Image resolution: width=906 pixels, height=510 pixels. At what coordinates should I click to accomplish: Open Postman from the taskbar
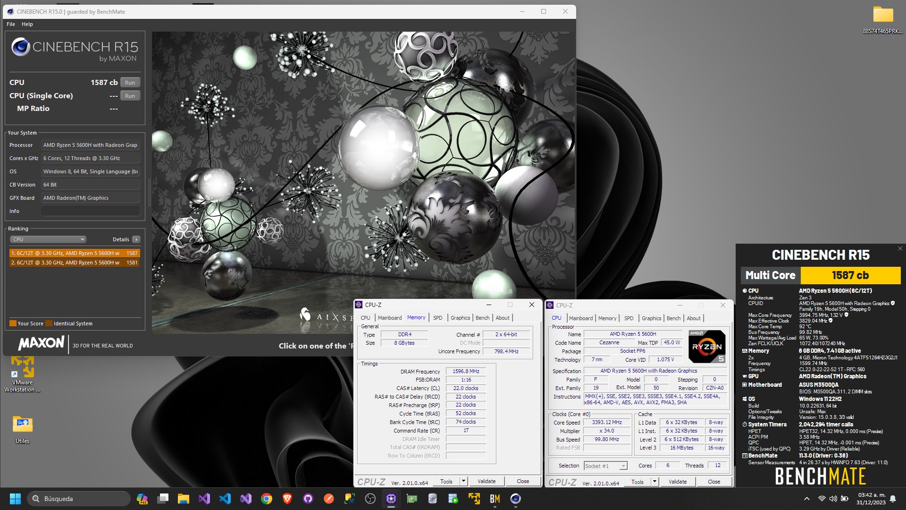[329, 499]
